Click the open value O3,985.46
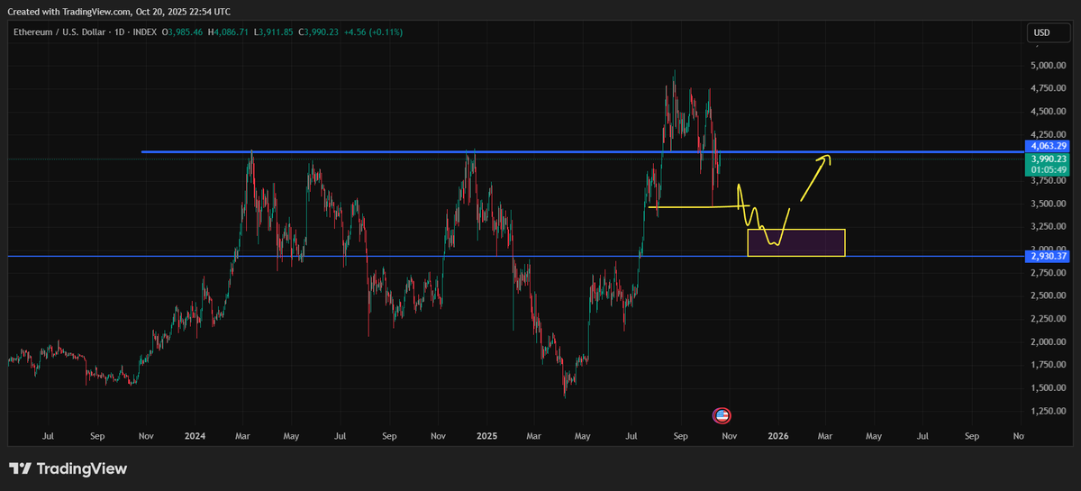 pos(181,32)
